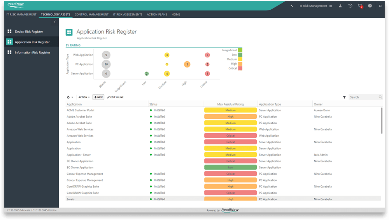The width and height of the screenshot is (389, 220).
Task: Click the Aureen Dunn owner cell
Action: (x=322, y=110)
